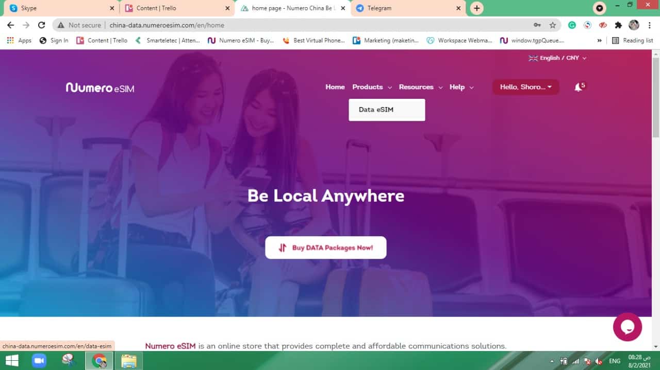
Task: Open the chat support bubble
Action: tap(627, 327)
